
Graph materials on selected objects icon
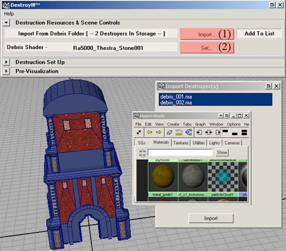(189, 132)
